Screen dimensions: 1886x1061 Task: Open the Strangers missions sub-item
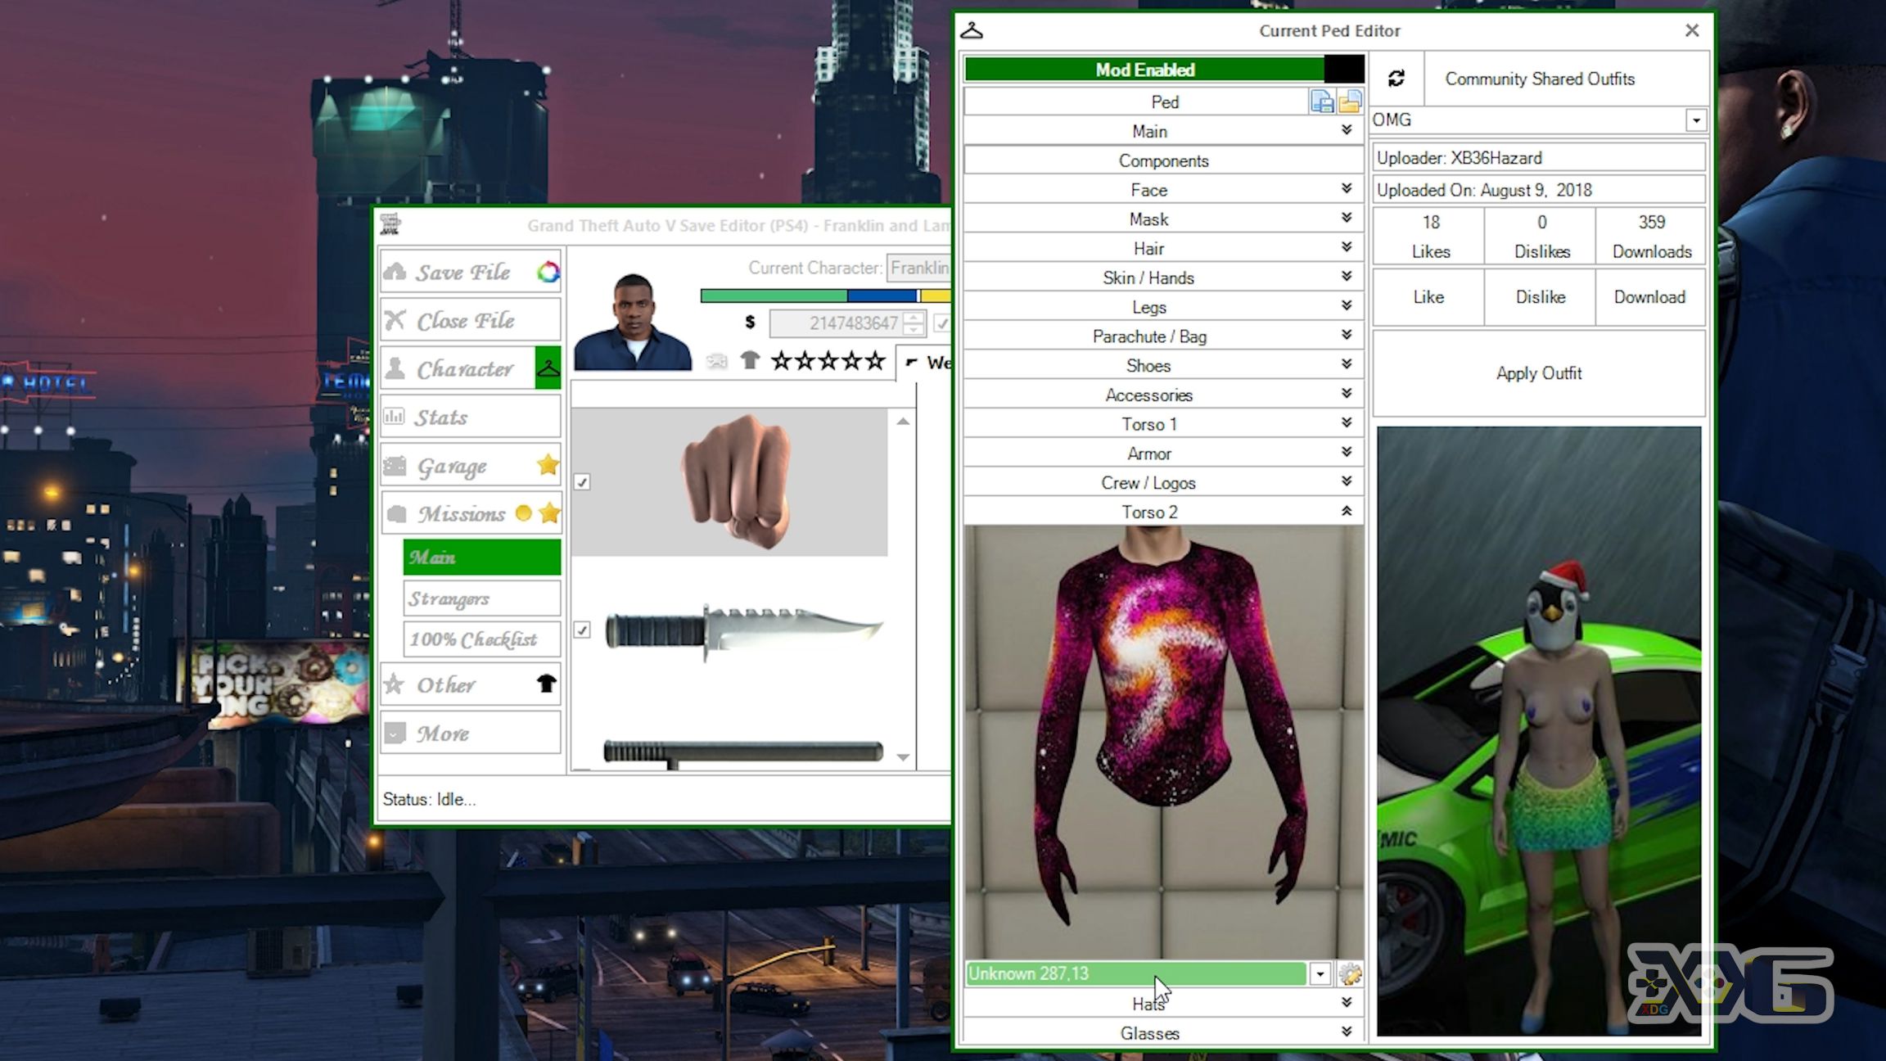click(482, 598)
